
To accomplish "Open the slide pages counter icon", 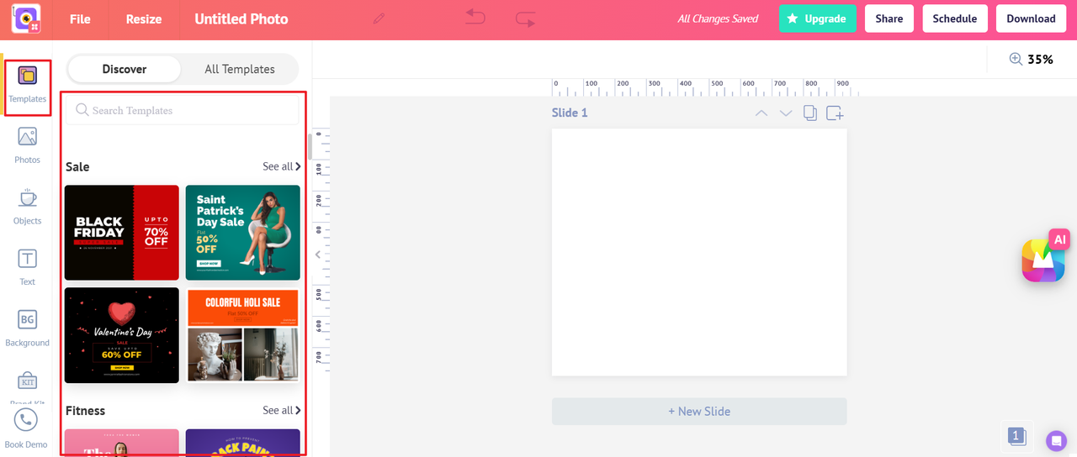I will click(x=1016, y=436).
